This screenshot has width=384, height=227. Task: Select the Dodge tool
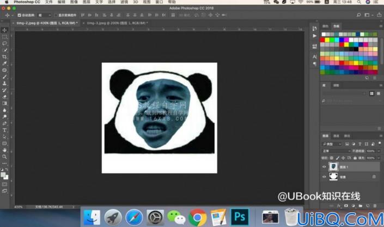[x=4, y=117]
